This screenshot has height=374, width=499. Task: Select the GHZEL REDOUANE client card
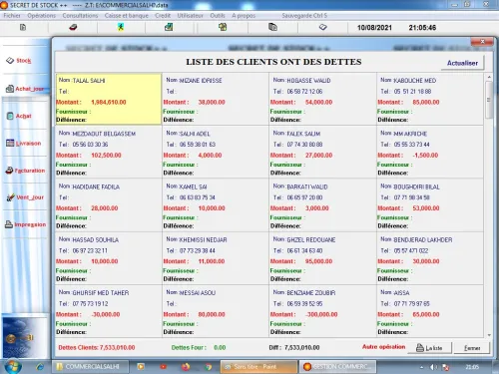coord(322,258)
